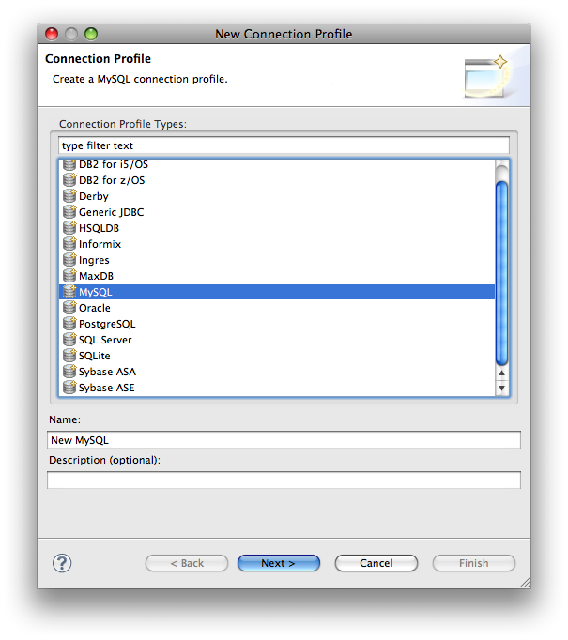
Task: Select the DB2 for z/OS profile type
Action: click(276, 180)
